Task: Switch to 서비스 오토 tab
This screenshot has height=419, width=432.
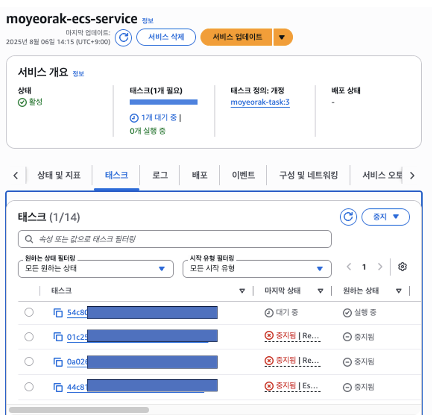Action: (382, 175)
